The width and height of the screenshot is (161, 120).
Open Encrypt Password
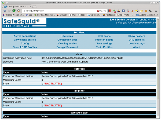pyautogui.click(x=67, y=47)
